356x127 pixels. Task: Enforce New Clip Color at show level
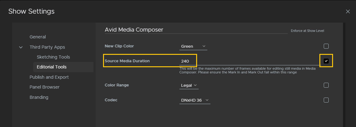(326, 46)
